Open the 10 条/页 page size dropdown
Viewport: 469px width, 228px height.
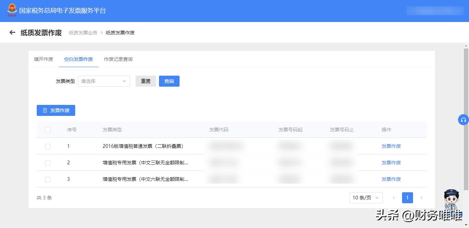click(x=366, y=198)
